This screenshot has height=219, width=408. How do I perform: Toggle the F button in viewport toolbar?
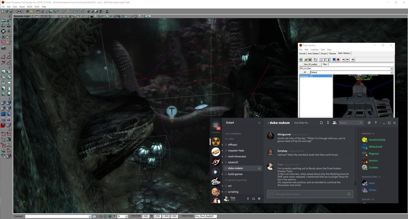coord(46,16)
